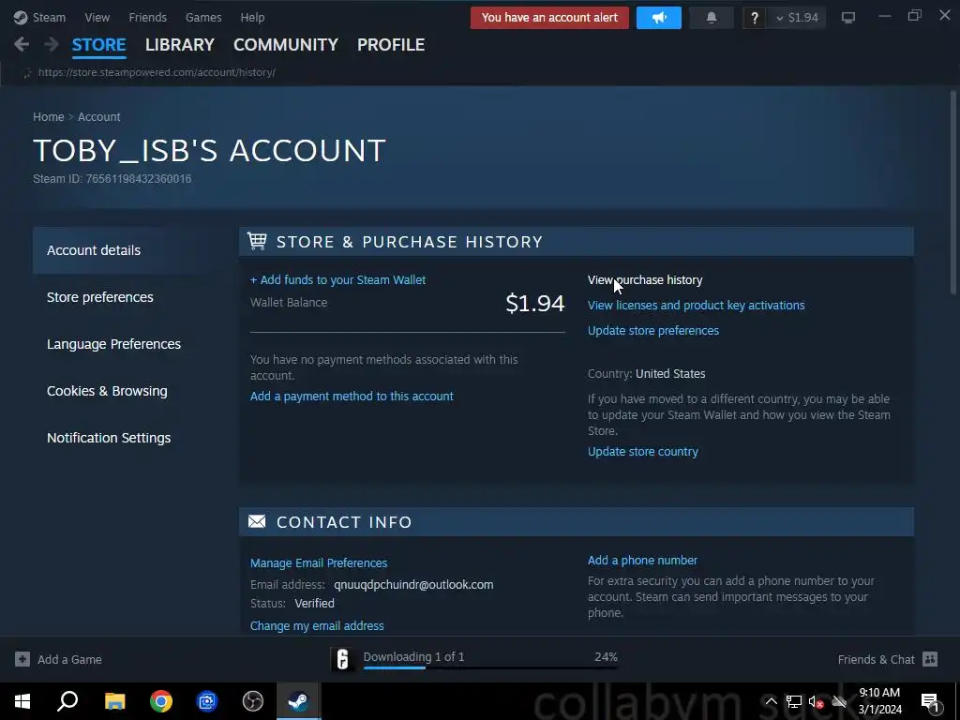Click the Home breadcrumb link
This screenshot has height=720, width=960.
click(x=49, y=117)
